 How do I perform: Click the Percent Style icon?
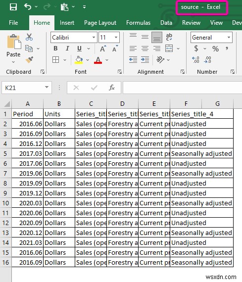(215, 48)
